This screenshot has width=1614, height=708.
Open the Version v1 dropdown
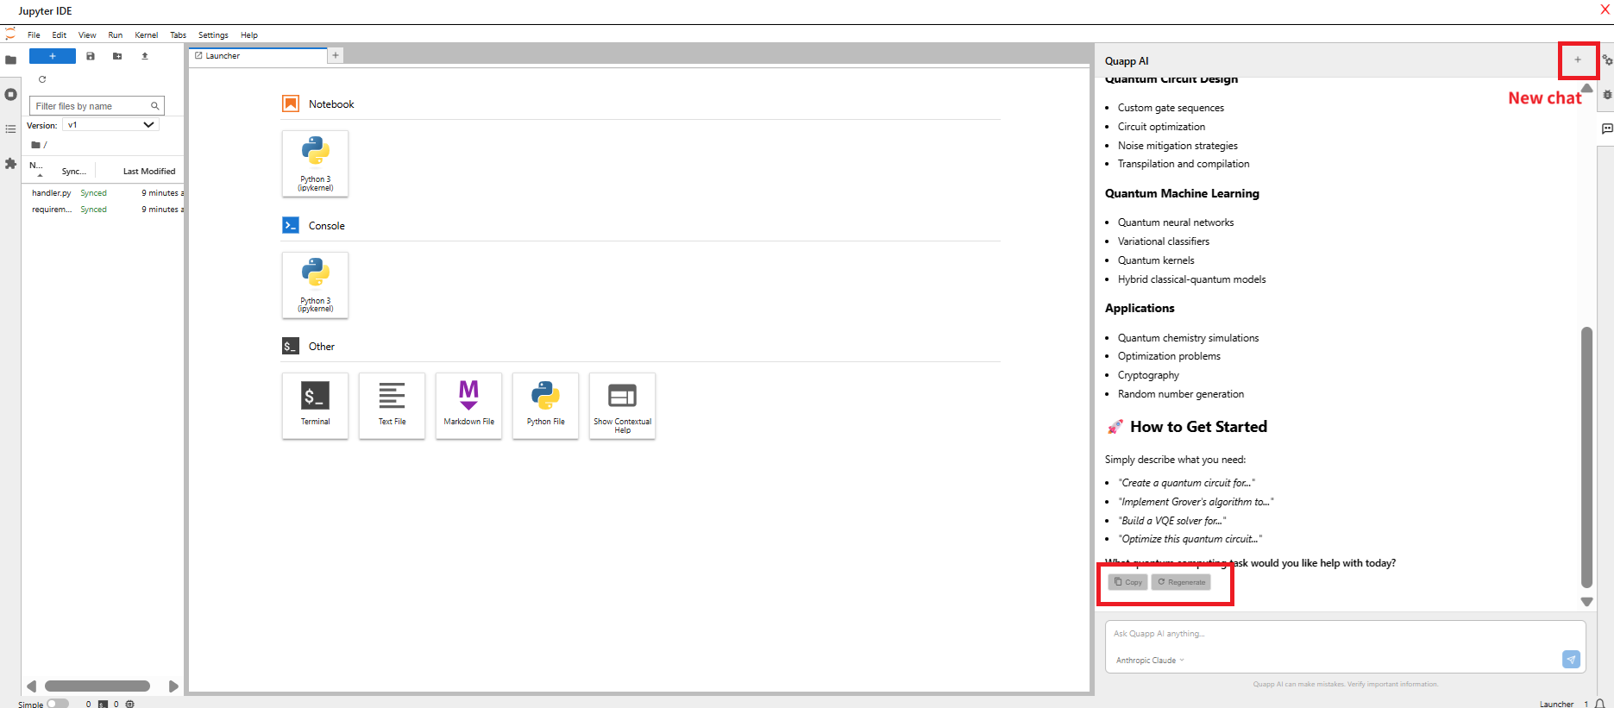tap(111, 125)
